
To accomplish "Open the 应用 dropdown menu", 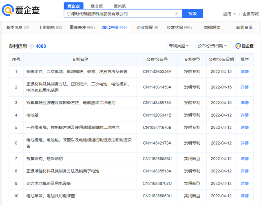I will [229, 14].
